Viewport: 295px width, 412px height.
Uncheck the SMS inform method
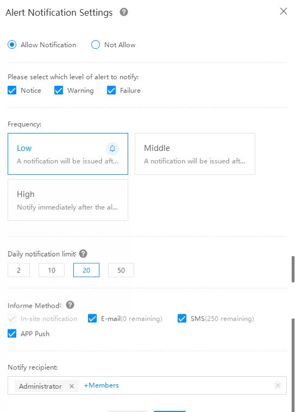click(x=182, y=319)
